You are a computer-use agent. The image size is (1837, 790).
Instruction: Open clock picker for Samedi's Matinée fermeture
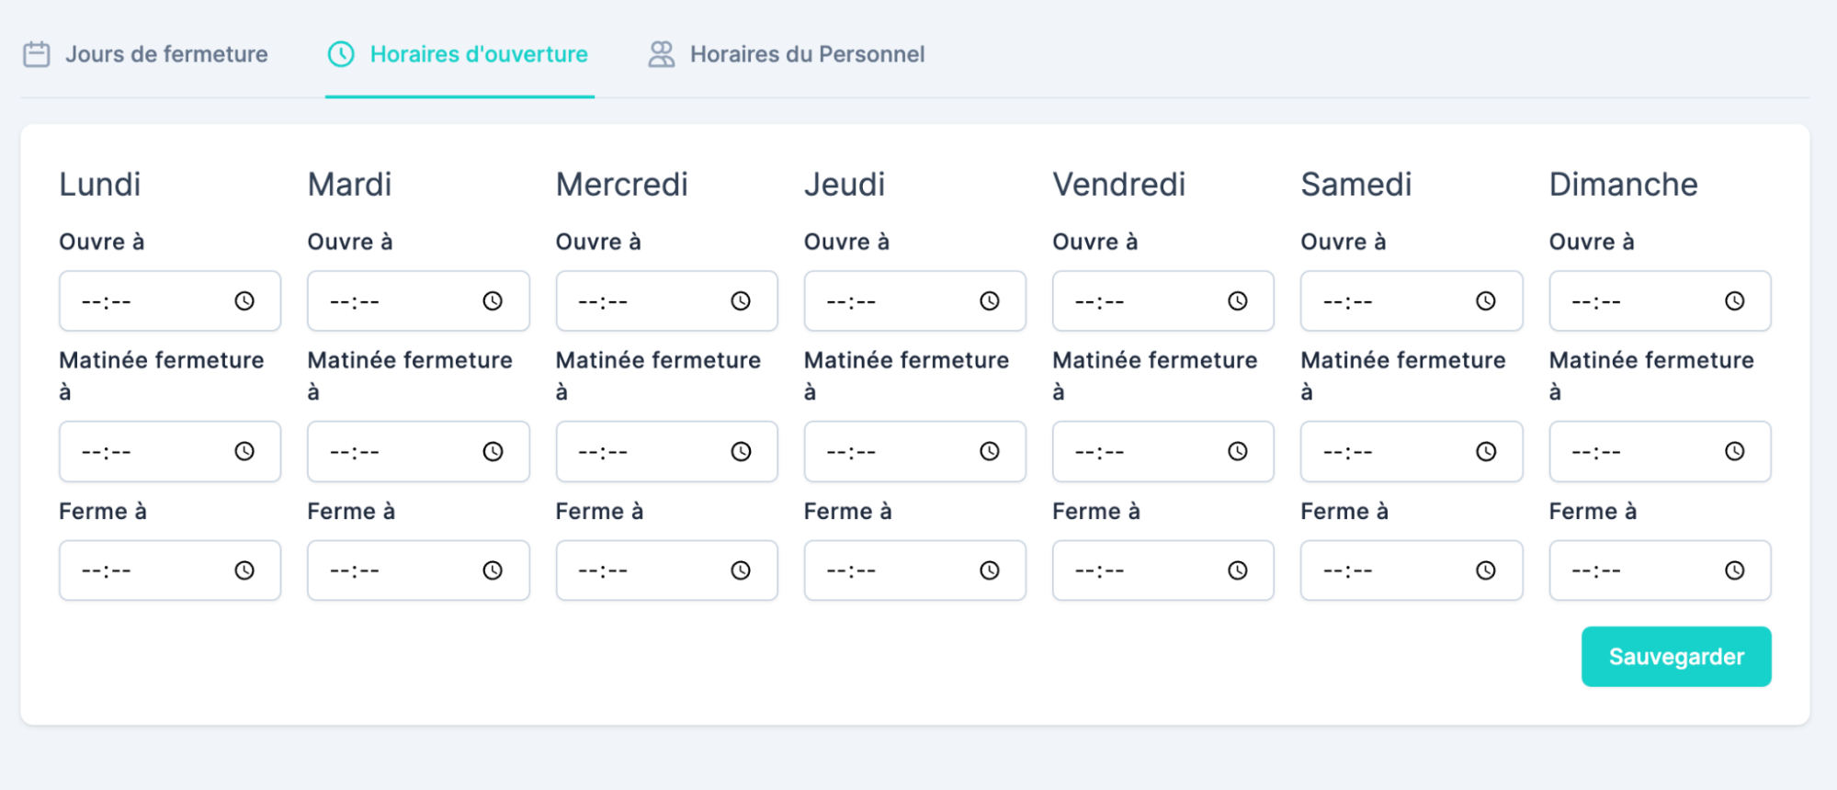[1486, 451]
